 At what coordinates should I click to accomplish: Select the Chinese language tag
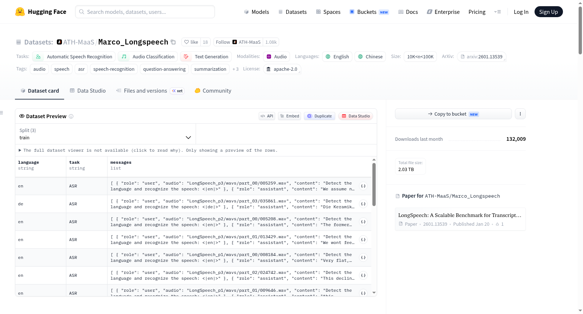pos(370,57)
